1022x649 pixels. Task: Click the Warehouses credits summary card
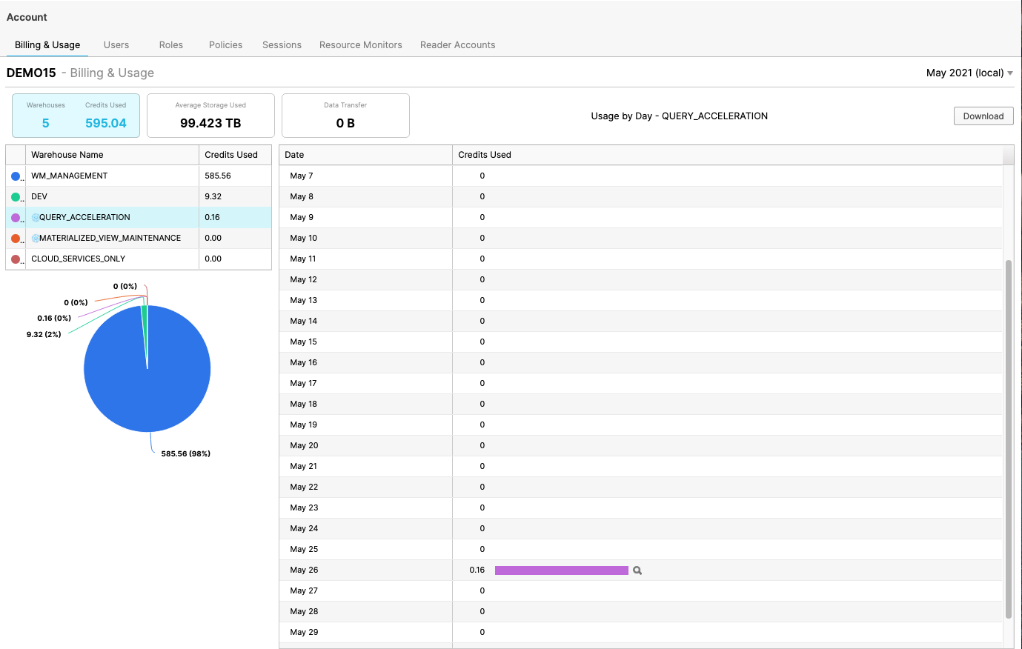click(x=75, y=116)
